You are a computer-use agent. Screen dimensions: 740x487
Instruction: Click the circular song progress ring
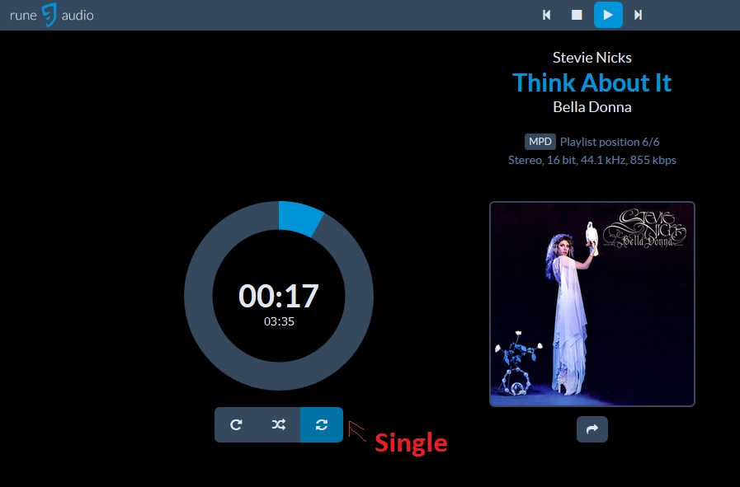pos(279,296)
